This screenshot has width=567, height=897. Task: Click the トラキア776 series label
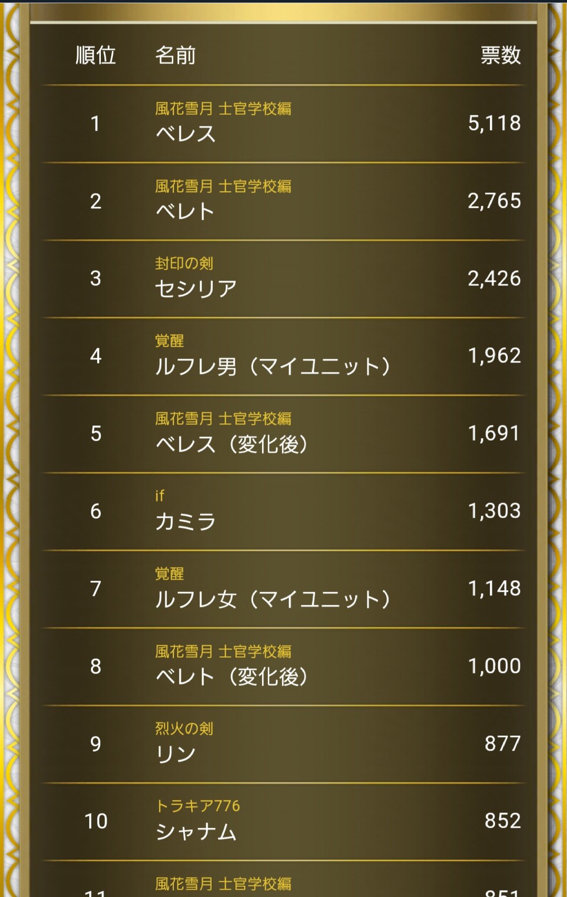click(197, 806)
